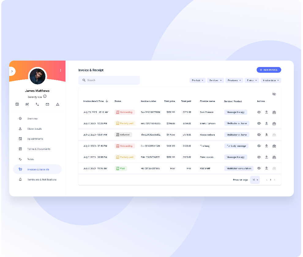Click the invoice Search field
This screenshot has height=257, width=303.
(109, 80)
